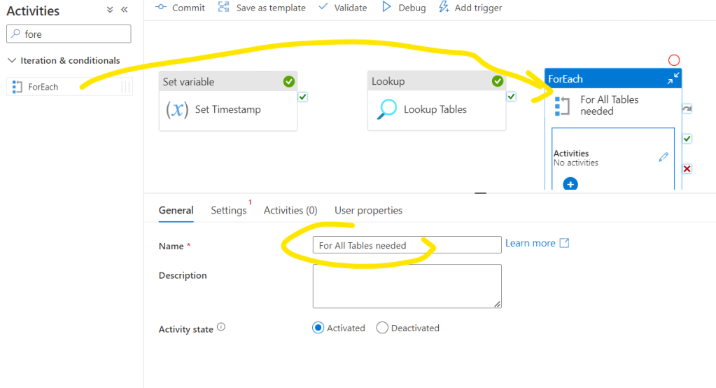Expand all activities with double-down chevron

pos(110,10)
